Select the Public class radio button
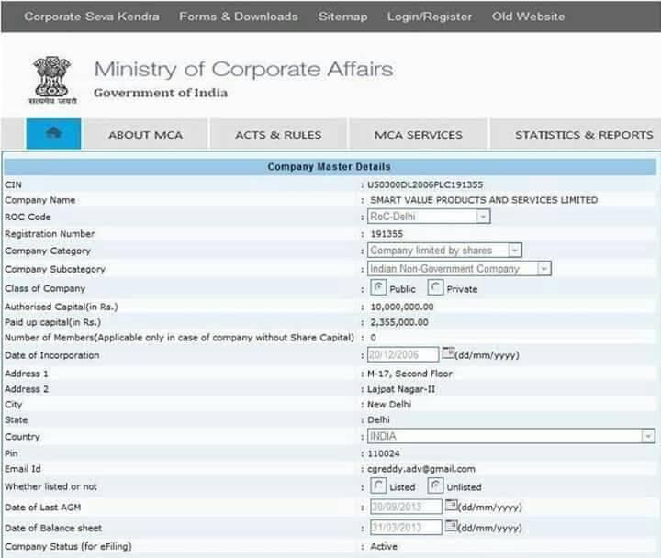 (x=378, y=287)
